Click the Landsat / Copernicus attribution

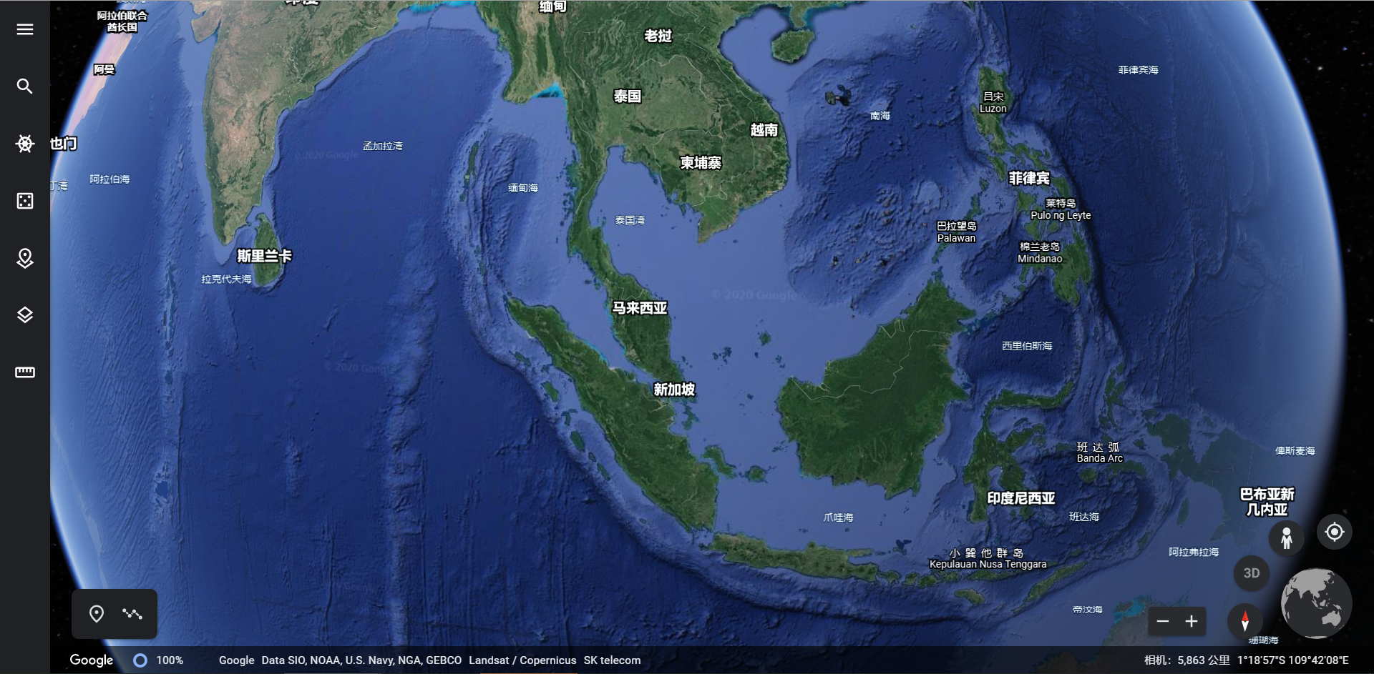[x=522, y=660]
